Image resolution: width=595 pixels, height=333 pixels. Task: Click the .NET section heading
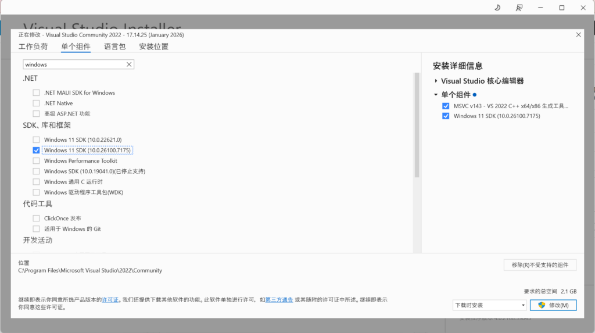pyautogui.click(x=30, y=78)
